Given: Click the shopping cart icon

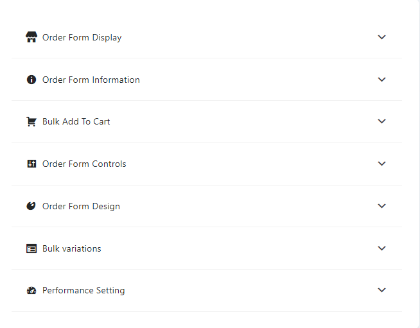Looking at the screenshot, I should 31,121.
